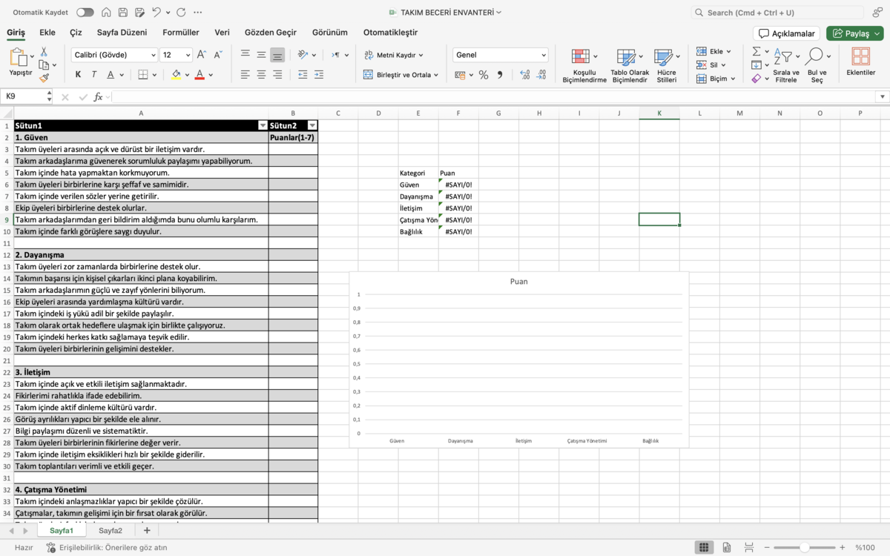Toggle the Metni Kaydır wrap text option
This screenshot has width=890, height=556.
393,55
